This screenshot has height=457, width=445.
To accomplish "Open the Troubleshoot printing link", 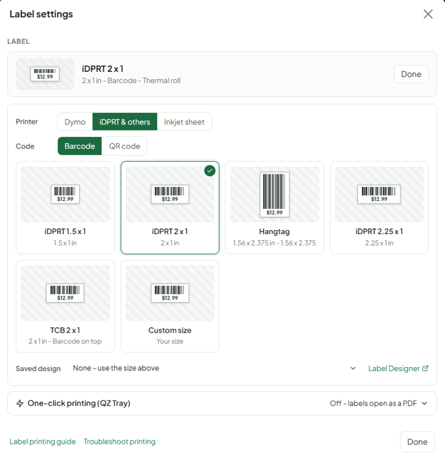I will point(120,442).
